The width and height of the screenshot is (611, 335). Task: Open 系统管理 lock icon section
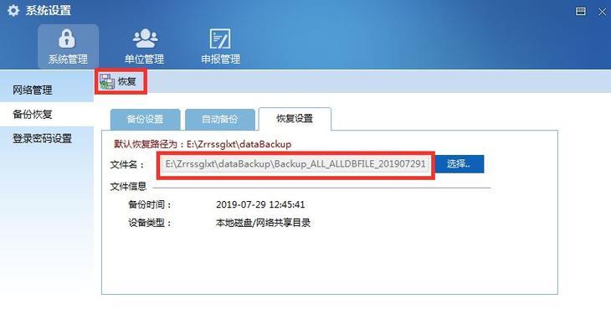tap(68, 46)
